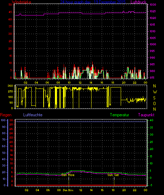This screenshot has height=195, width=164.
Task: Click the 50 wind speed axis value
Action: click(10, 5)
